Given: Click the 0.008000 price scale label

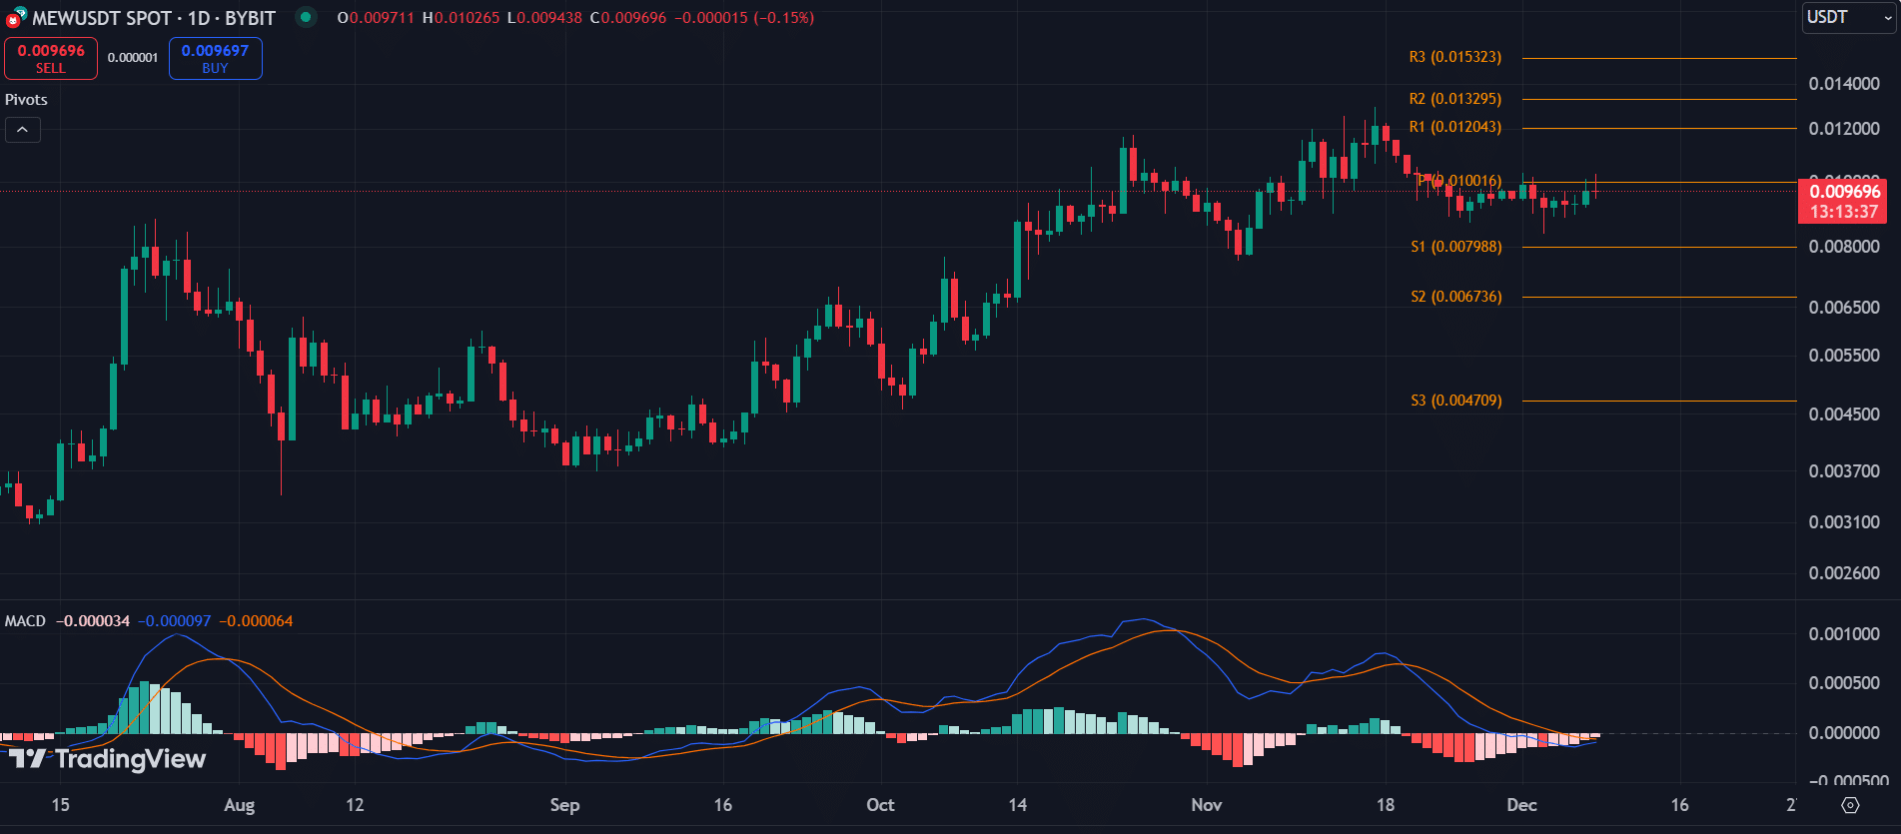Looking at the screenshot, I should point(1844,247).
